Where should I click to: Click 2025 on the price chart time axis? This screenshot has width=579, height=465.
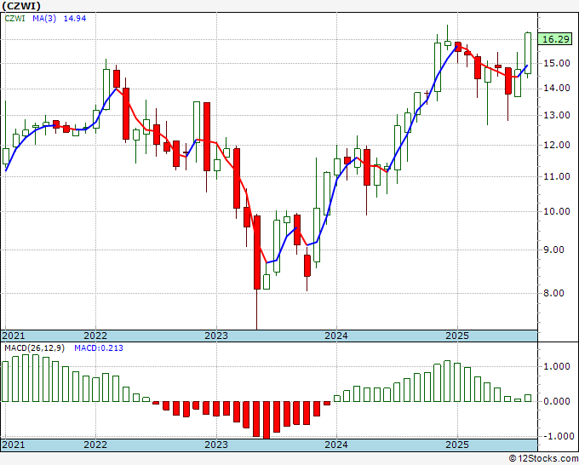(457, 336)
